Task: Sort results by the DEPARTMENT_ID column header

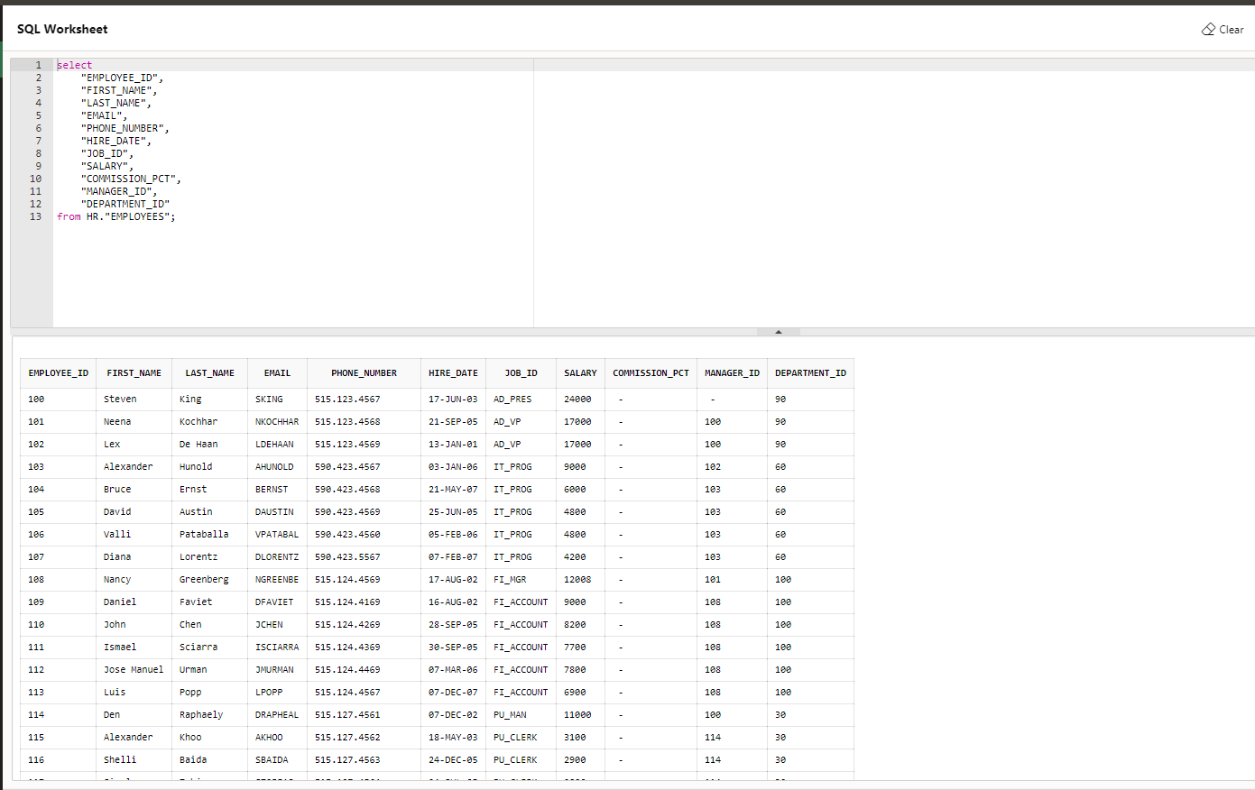Action: 810,372
